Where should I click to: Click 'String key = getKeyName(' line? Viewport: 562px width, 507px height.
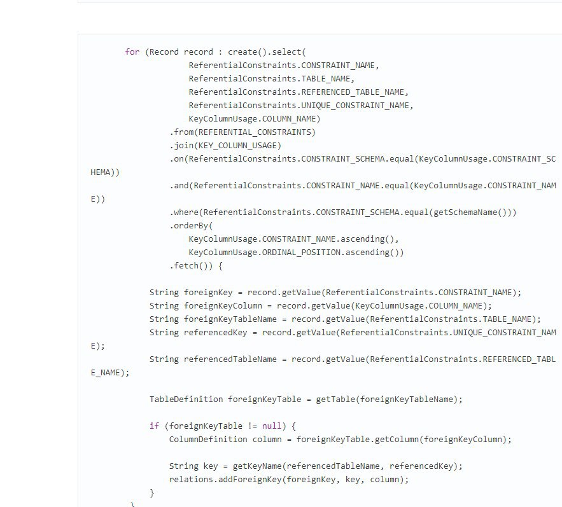coord(316,466)
